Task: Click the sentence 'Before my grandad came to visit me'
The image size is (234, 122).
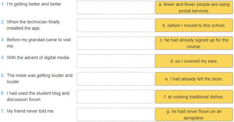Action: pyautogui.click(x=39, y=43)
